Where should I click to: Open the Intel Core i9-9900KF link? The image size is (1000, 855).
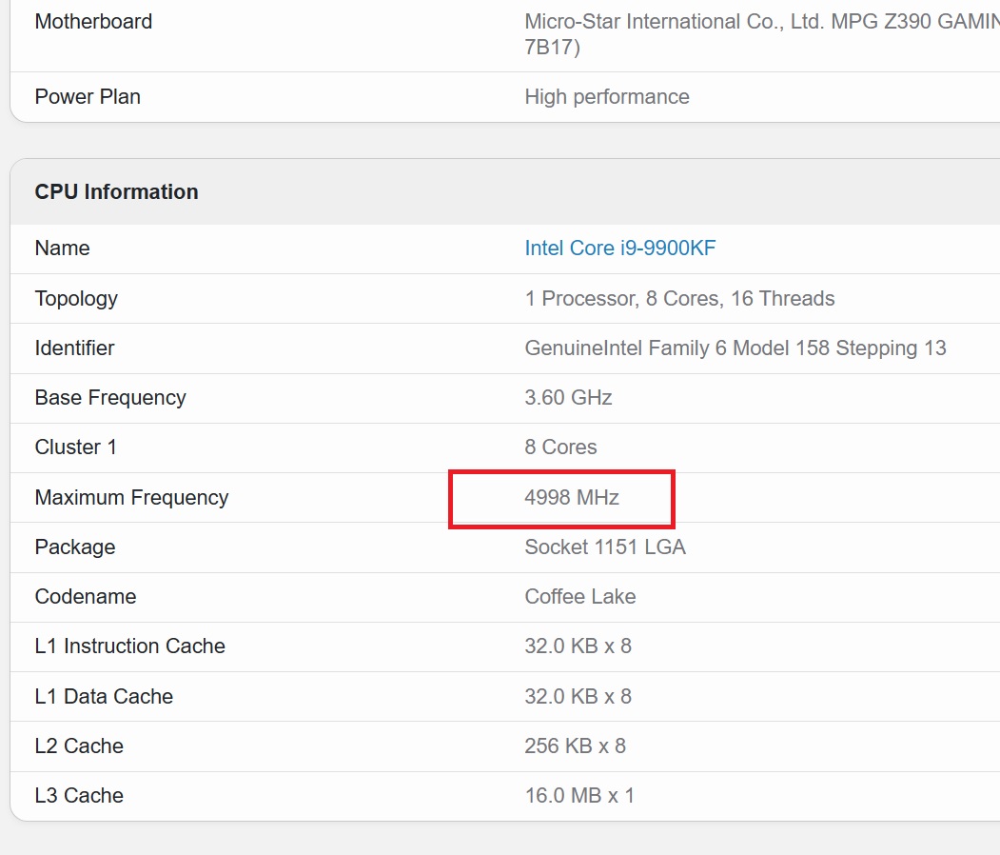click(x=619, y=249)
